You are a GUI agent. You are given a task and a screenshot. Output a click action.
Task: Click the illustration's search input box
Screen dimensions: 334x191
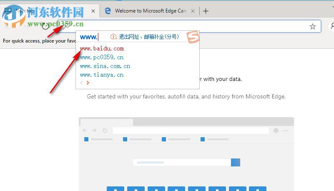182,163
